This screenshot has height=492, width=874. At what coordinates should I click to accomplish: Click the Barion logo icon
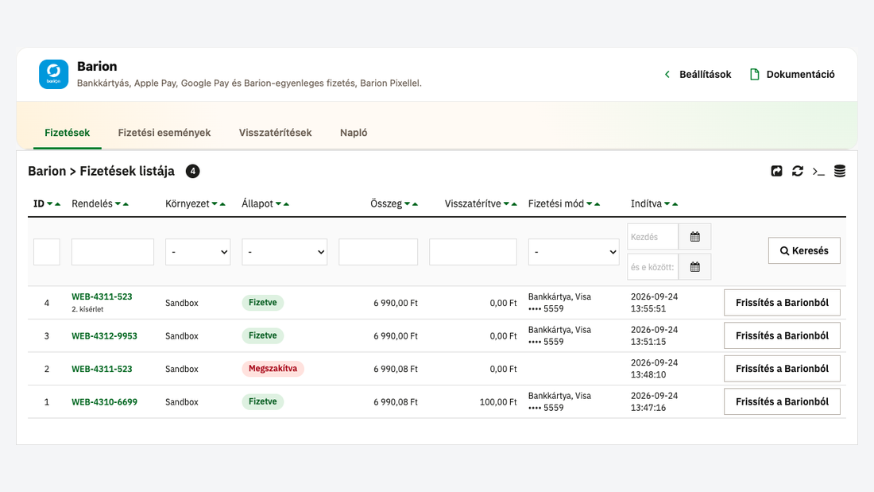tap(53, 74)
